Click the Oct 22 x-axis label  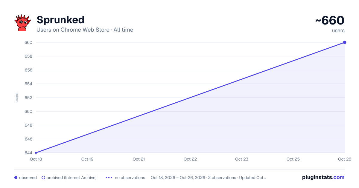[190, 159]
